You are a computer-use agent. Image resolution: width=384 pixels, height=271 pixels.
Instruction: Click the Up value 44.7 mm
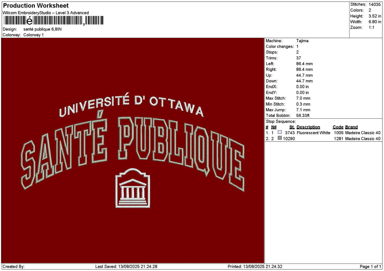pyautogui.click(x=305, y=75)
